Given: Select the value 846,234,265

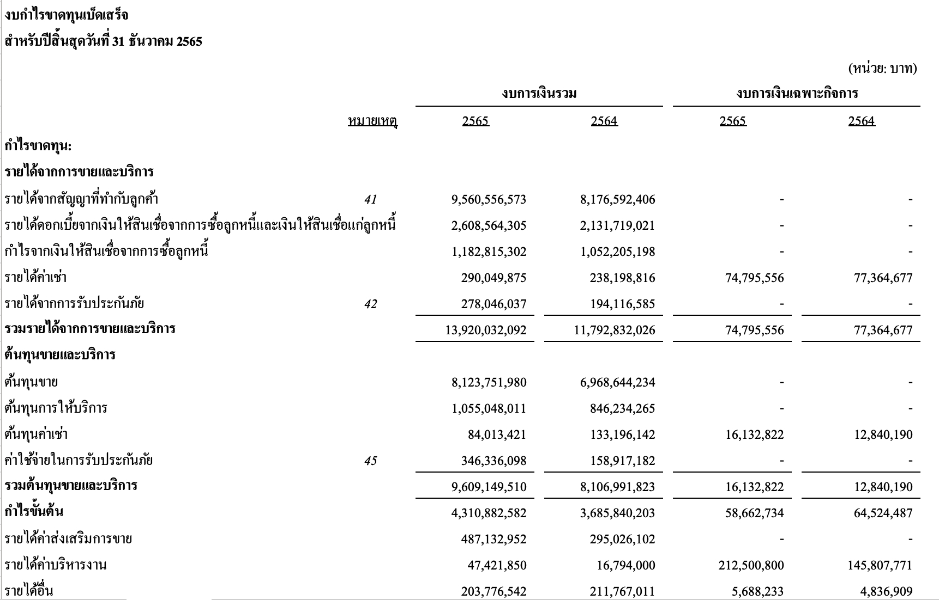Looking at the screenshot, I should coord(623,409).
